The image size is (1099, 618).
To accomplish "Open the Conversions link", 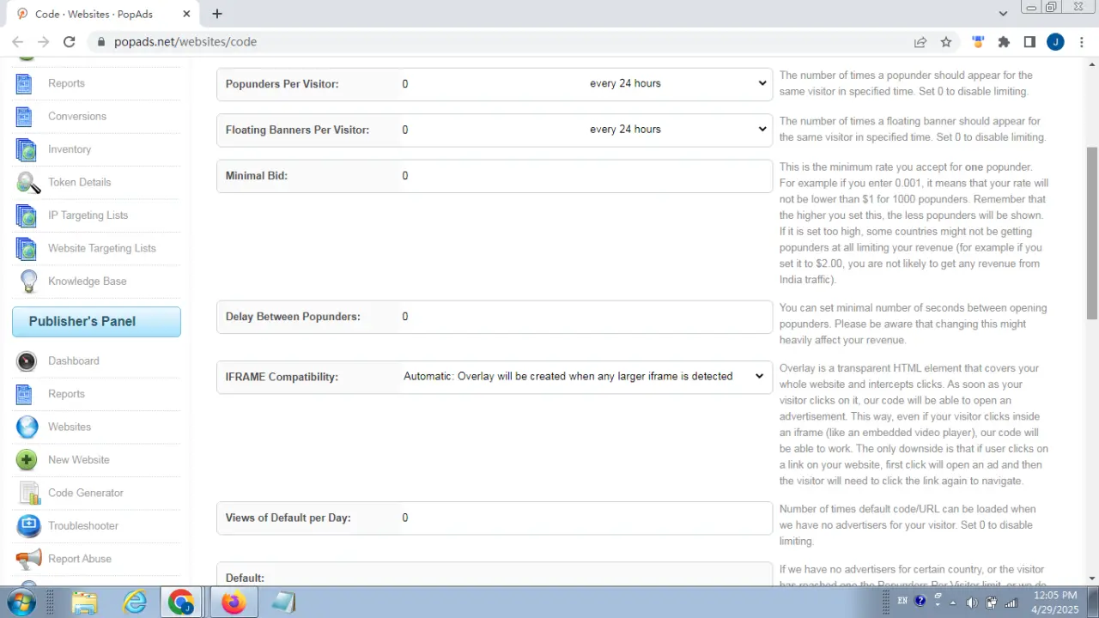I will [76, 117].
